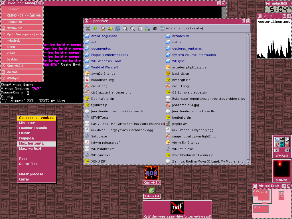Click the refresh icon in file manager
The width and height of the screenshot is (292, 219).
118,29
